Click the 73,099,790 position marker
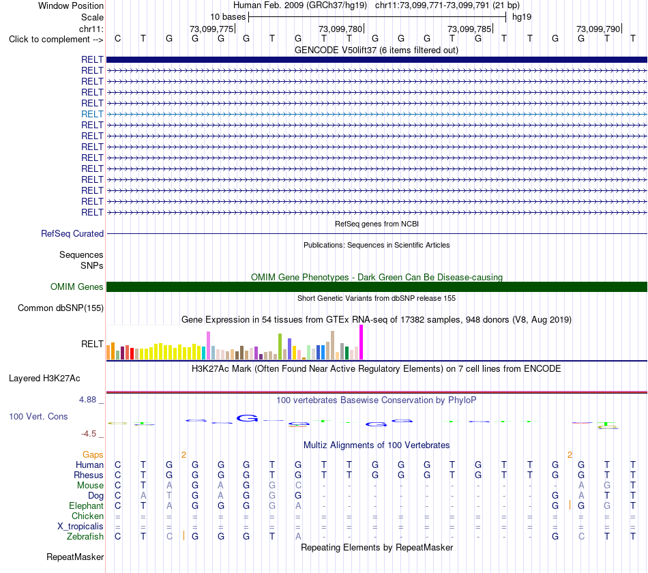648x573 pixels. coord(599,29)
